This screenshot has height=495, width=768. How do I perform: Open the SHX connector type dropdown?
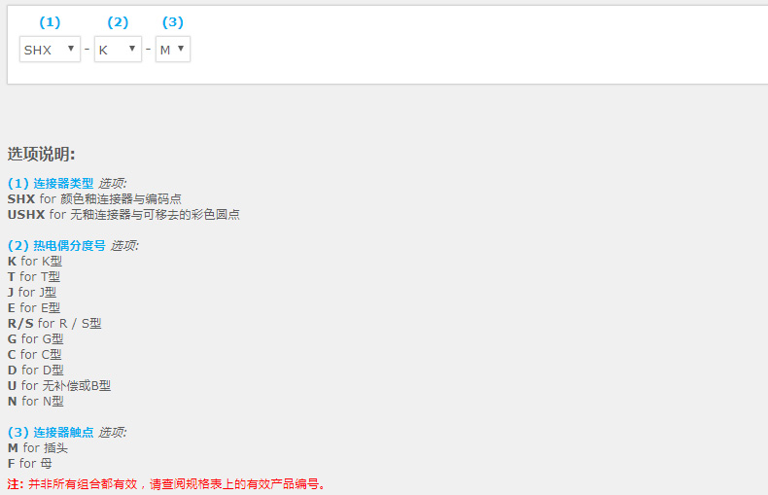pos(50,50)
